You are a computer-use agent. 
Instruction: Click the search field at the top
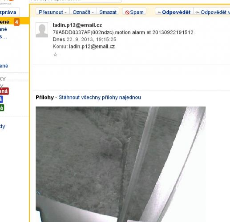75,1
